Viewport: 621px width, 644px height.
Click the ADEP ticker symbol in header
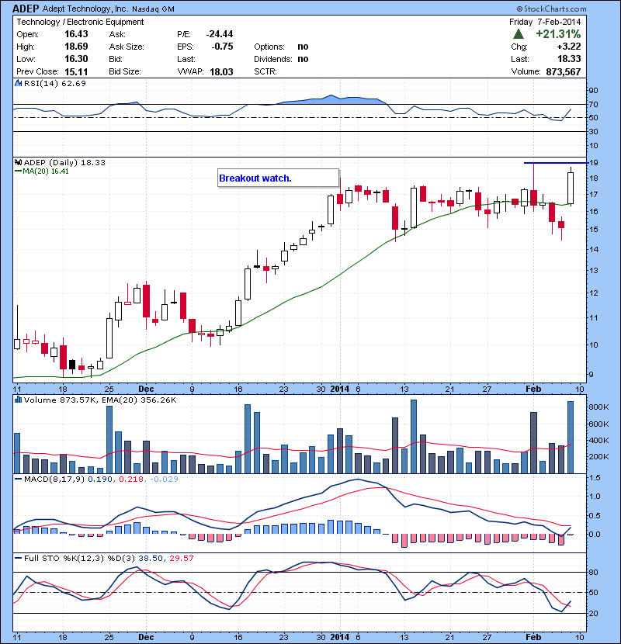click(x=26, y=9)
